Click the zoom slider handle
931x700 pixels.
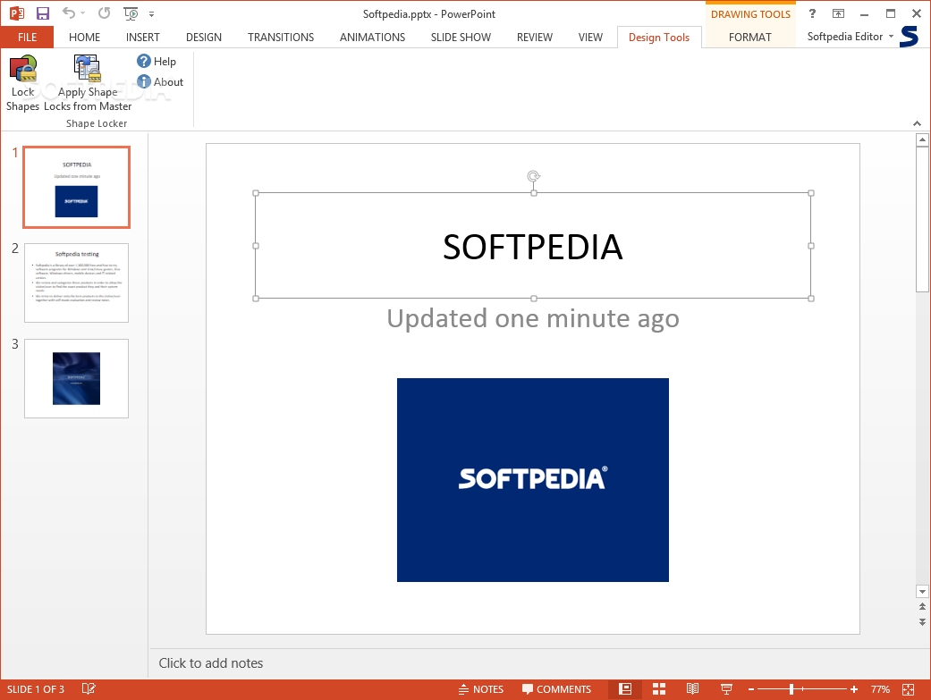point(791,689)
